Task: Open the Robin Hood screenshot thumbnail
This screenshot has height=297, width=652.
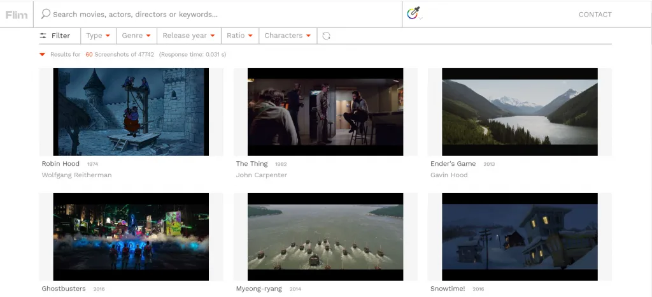Action: point(131,112)
